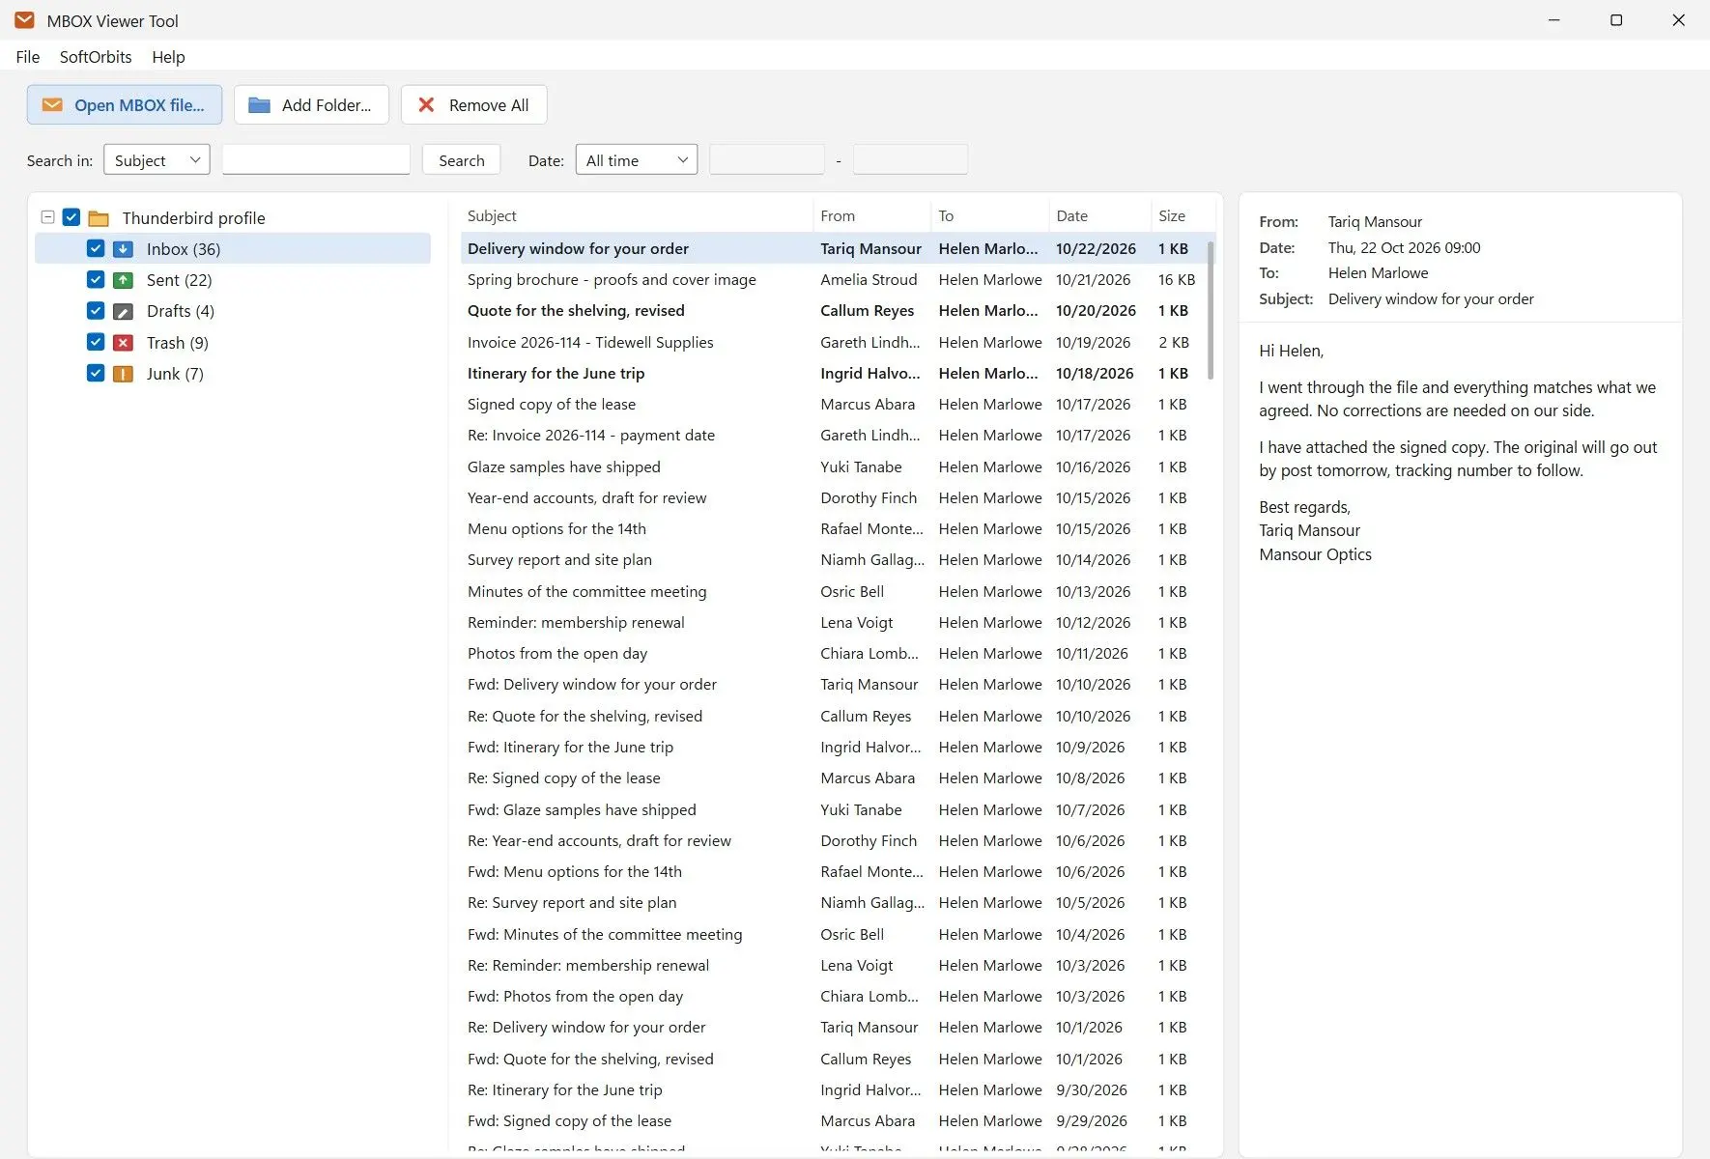
Task: Click the orange Junk warning icon
Action: (123, 374)
